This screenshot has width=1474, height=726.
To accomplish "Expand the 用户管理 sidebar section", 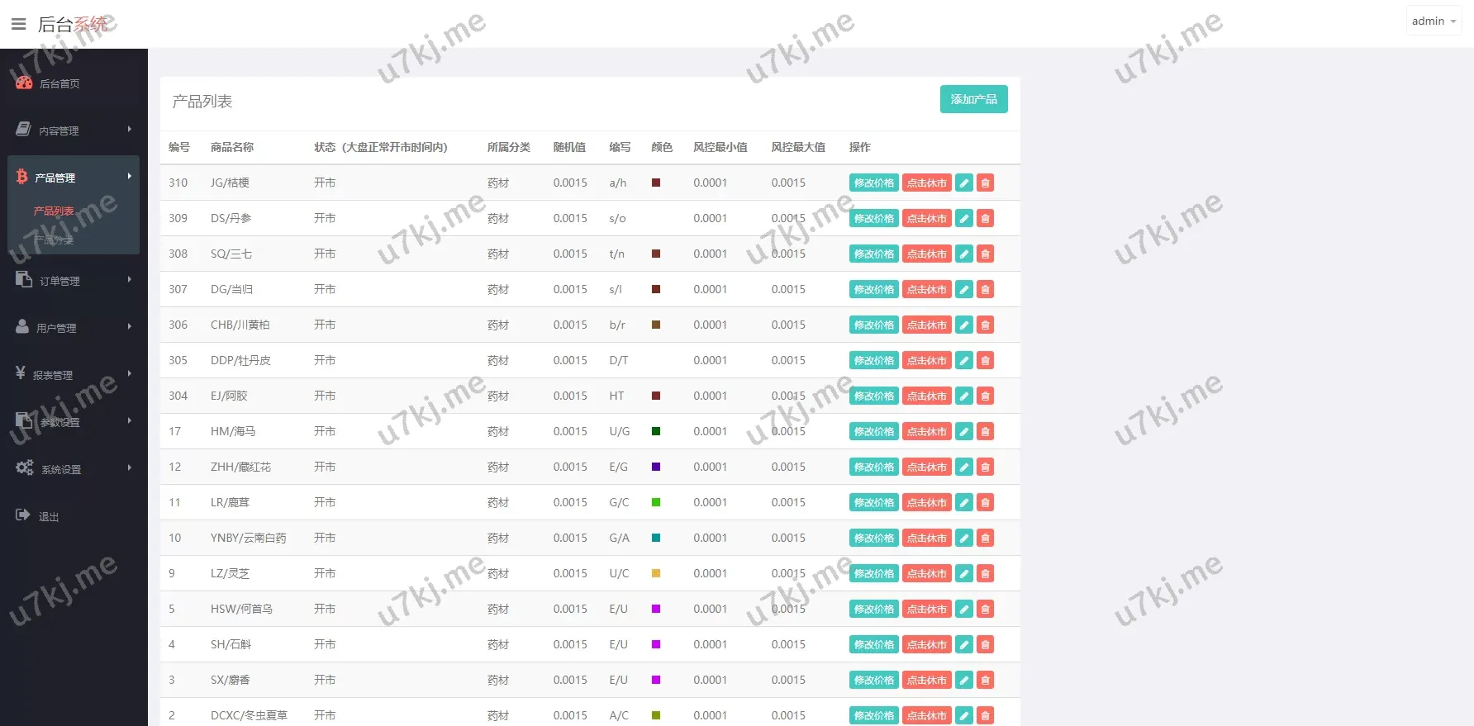I will pyautogui.click(x=73, y=328).
